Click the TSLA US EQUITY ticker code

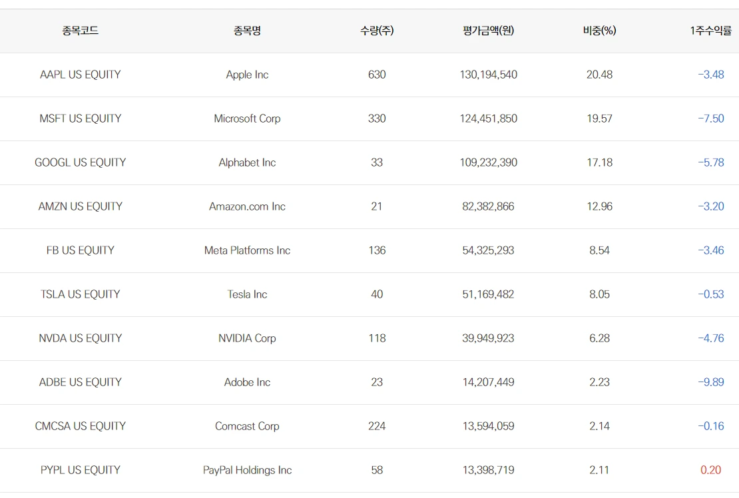(x=80, y=294)
